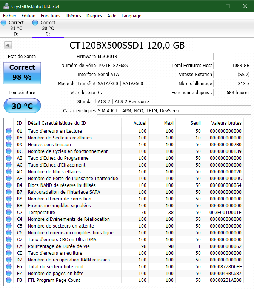Viewport: 254px width, 289px height.
Task: Click the status icon for ID BB
Action: tap(9, 205)
